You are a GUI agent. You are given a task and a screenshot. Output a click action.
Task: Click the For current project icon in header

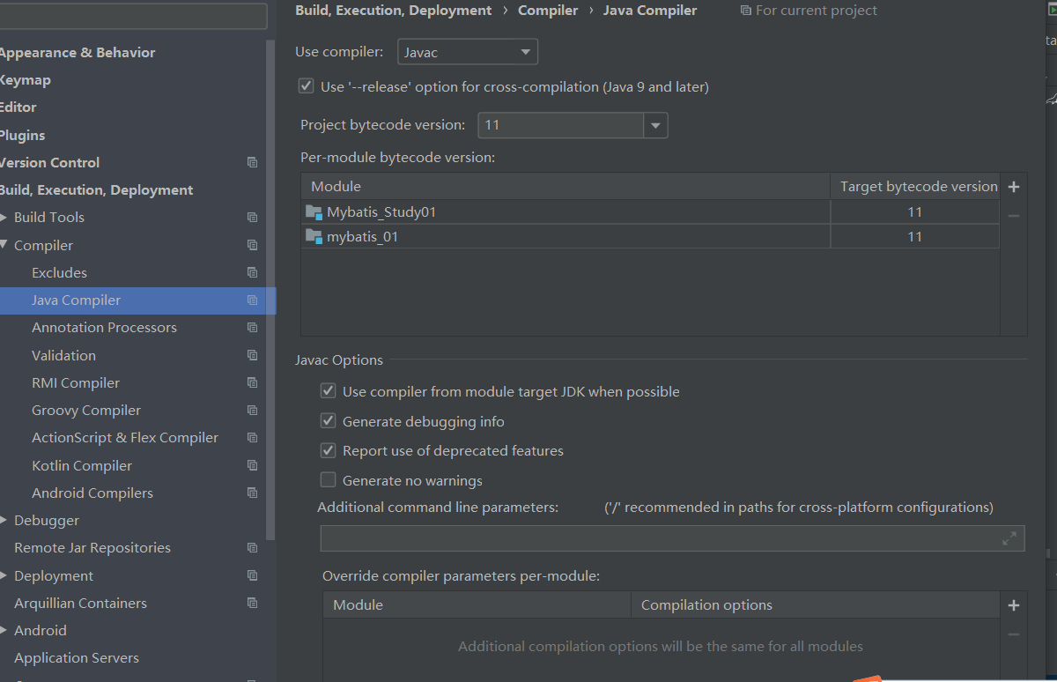(746, 11)
